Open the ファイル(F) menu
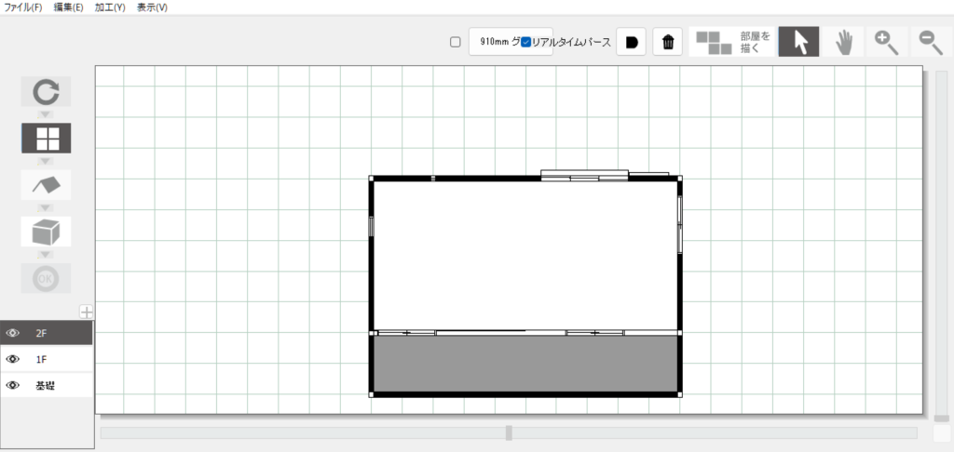 [x=23, y=7]
